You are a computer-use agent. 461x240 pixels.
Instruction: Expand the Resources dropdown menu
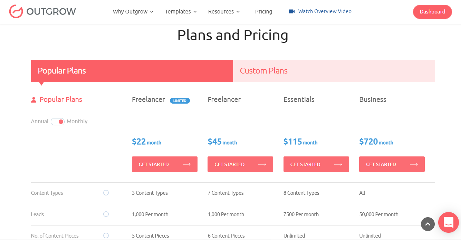224,12
